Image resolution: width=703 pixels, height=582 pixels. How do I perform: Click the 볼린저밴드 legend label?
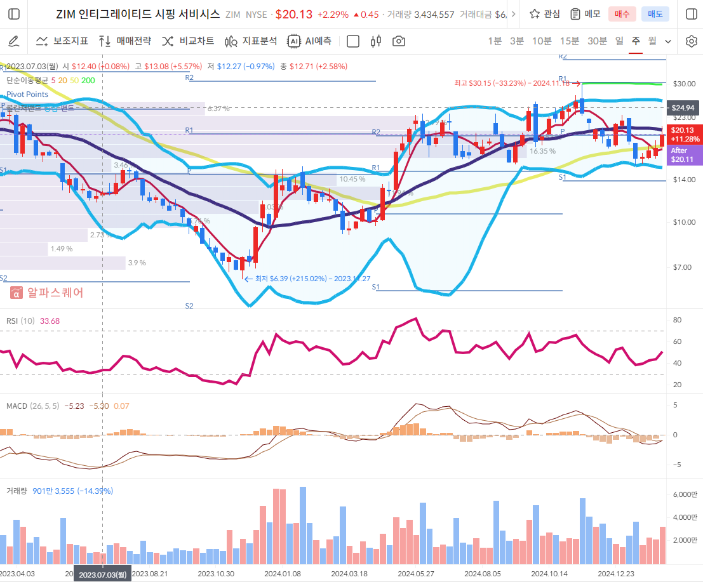pyautogui.click(x=23, y=108)
